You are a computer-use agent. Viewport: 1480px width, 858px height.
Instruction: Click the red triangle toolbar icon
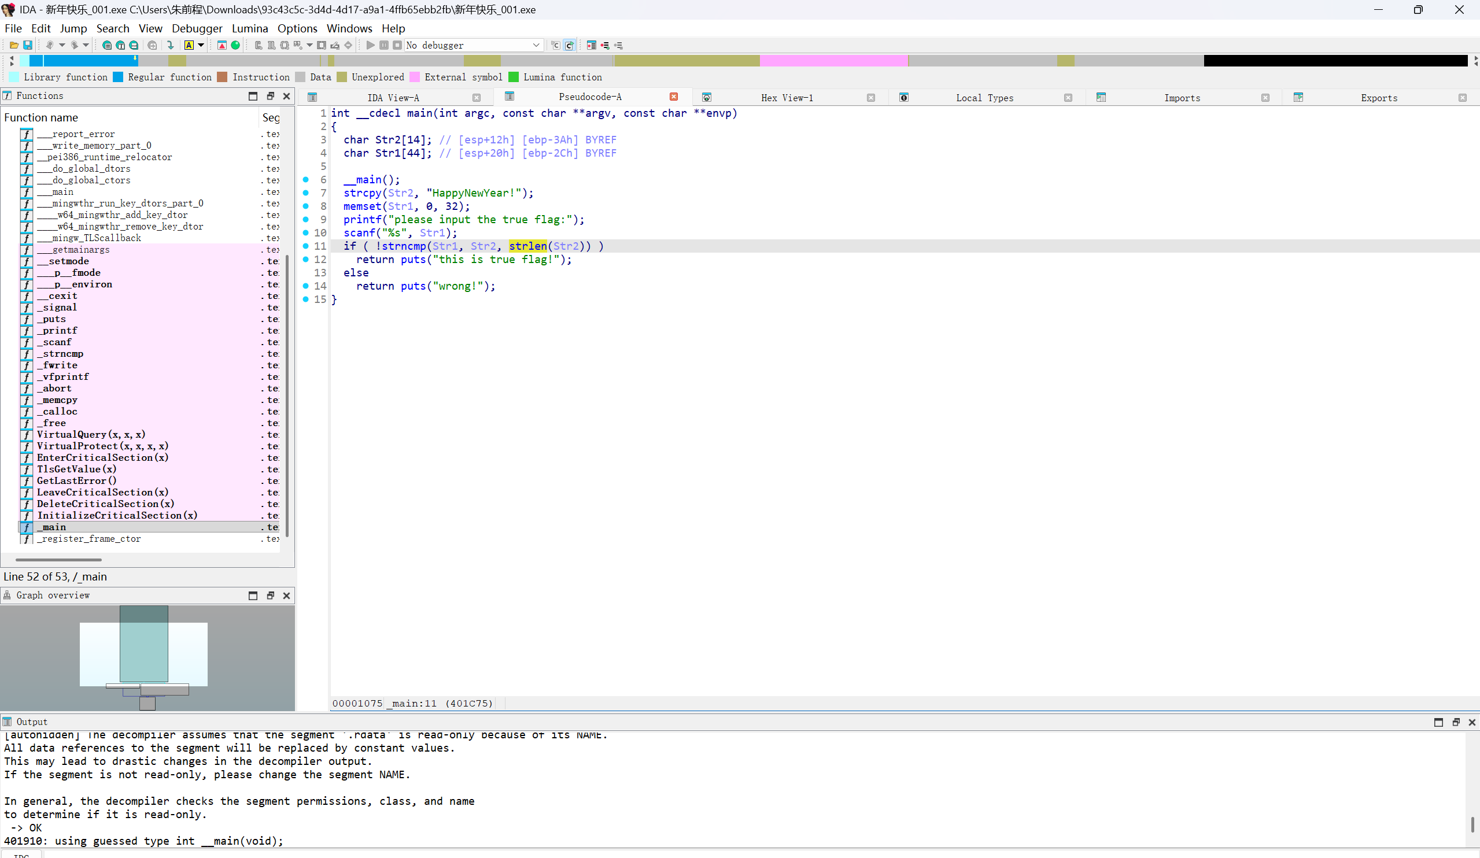[x=222, y=45]
